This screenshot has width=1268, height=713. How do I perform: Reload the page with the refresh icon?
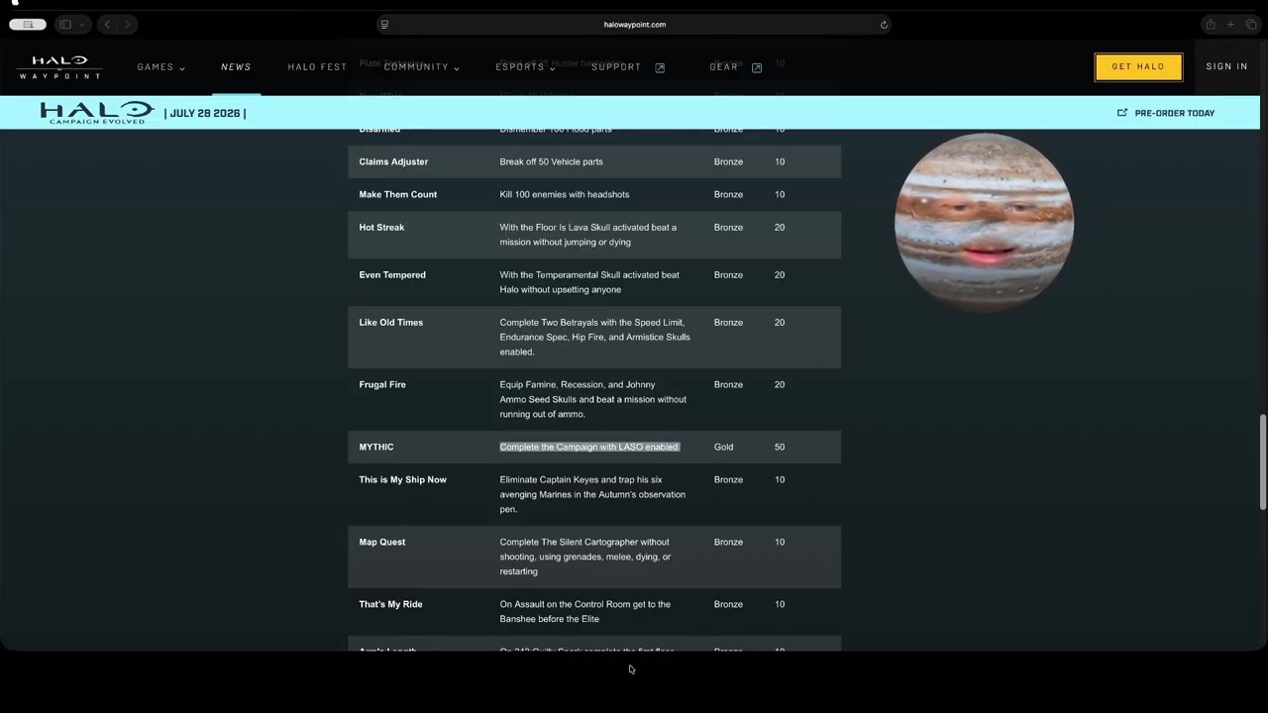click(884, 25)
